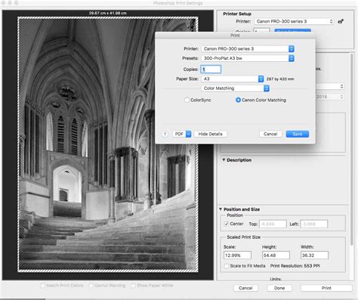358x300 pixels.
Task: Click the blue Save button
Action: tap(298, 134)
